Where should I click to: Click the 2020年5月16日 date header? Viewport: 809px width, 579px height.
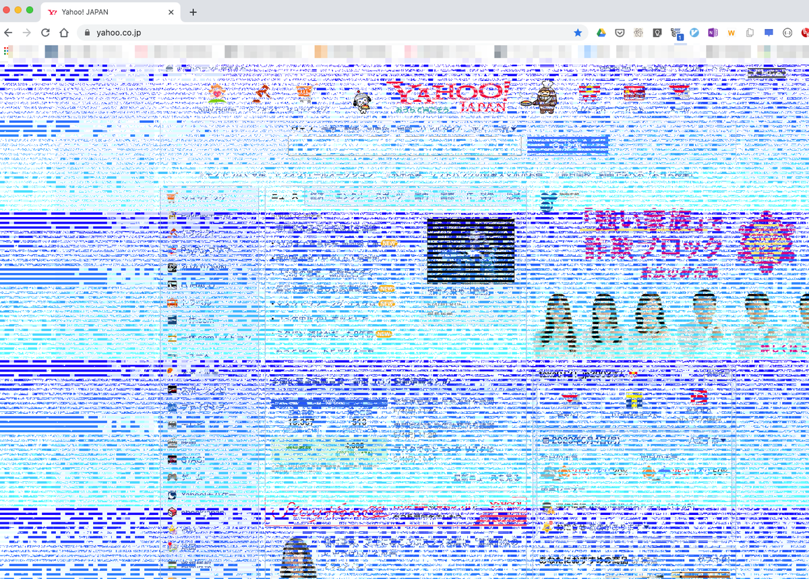coord(581,440)
